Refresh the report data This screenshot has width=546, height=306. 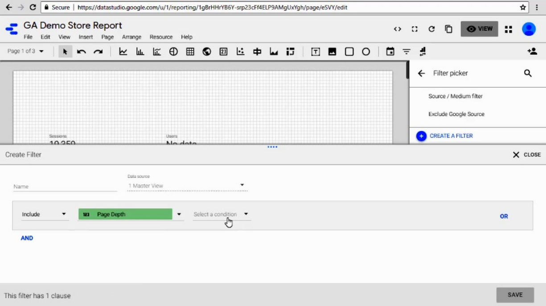point(431,29)
